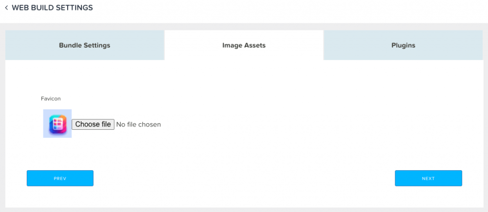488x212 pixels.
Task: Click the Choose file button
Action: [x=93, y=125]
